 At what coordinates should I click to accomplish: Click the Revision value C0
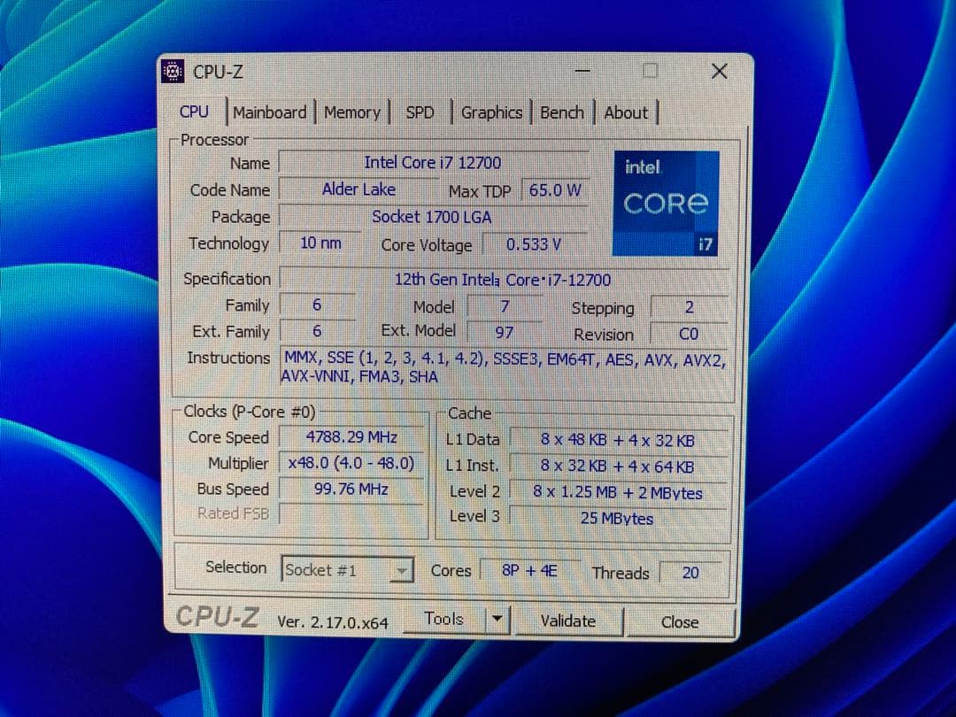tap(689, 334)
